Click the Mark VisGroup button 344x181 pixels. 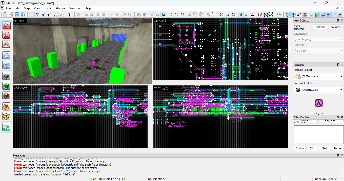point(325,148)
